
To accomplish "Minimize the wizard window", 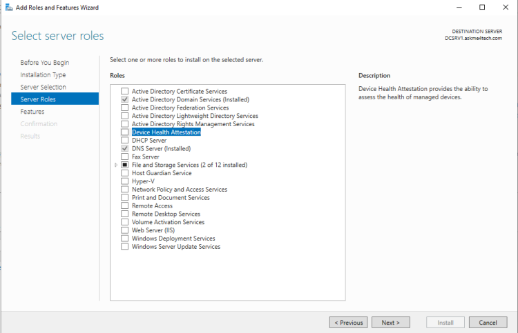I will tap(459, 7).
